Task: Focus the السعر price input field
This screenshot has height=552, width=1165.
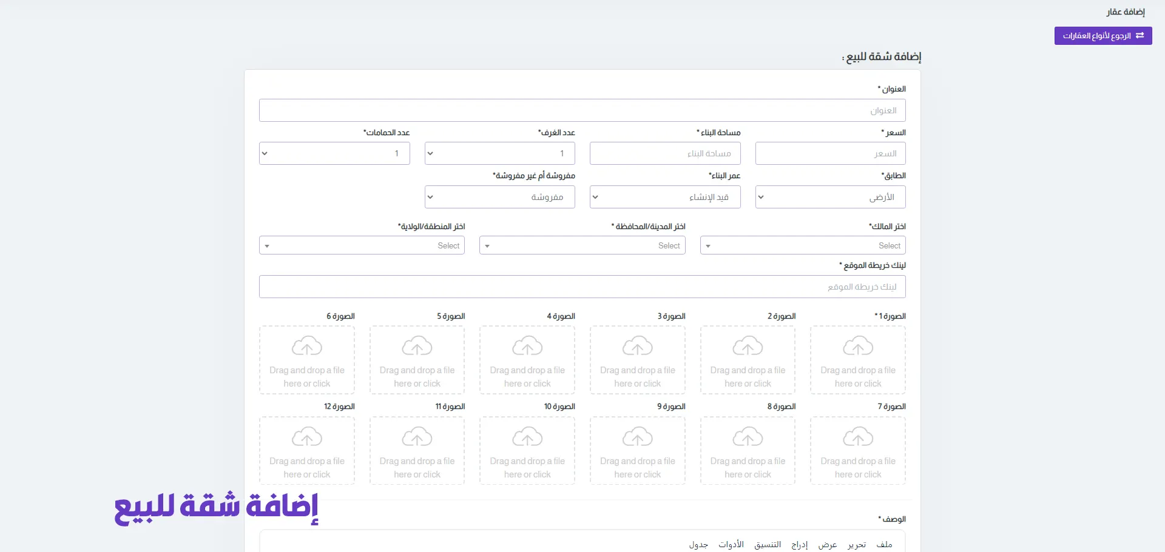Action: [830, 154]
